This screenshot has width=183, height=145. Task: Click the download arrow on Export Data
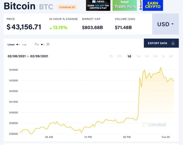pyautogui.click(x=173, y=43)
